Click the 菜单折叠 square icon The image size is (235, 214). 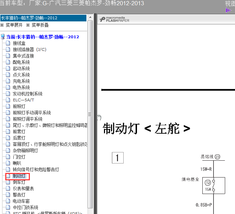(x=28, y=25)
